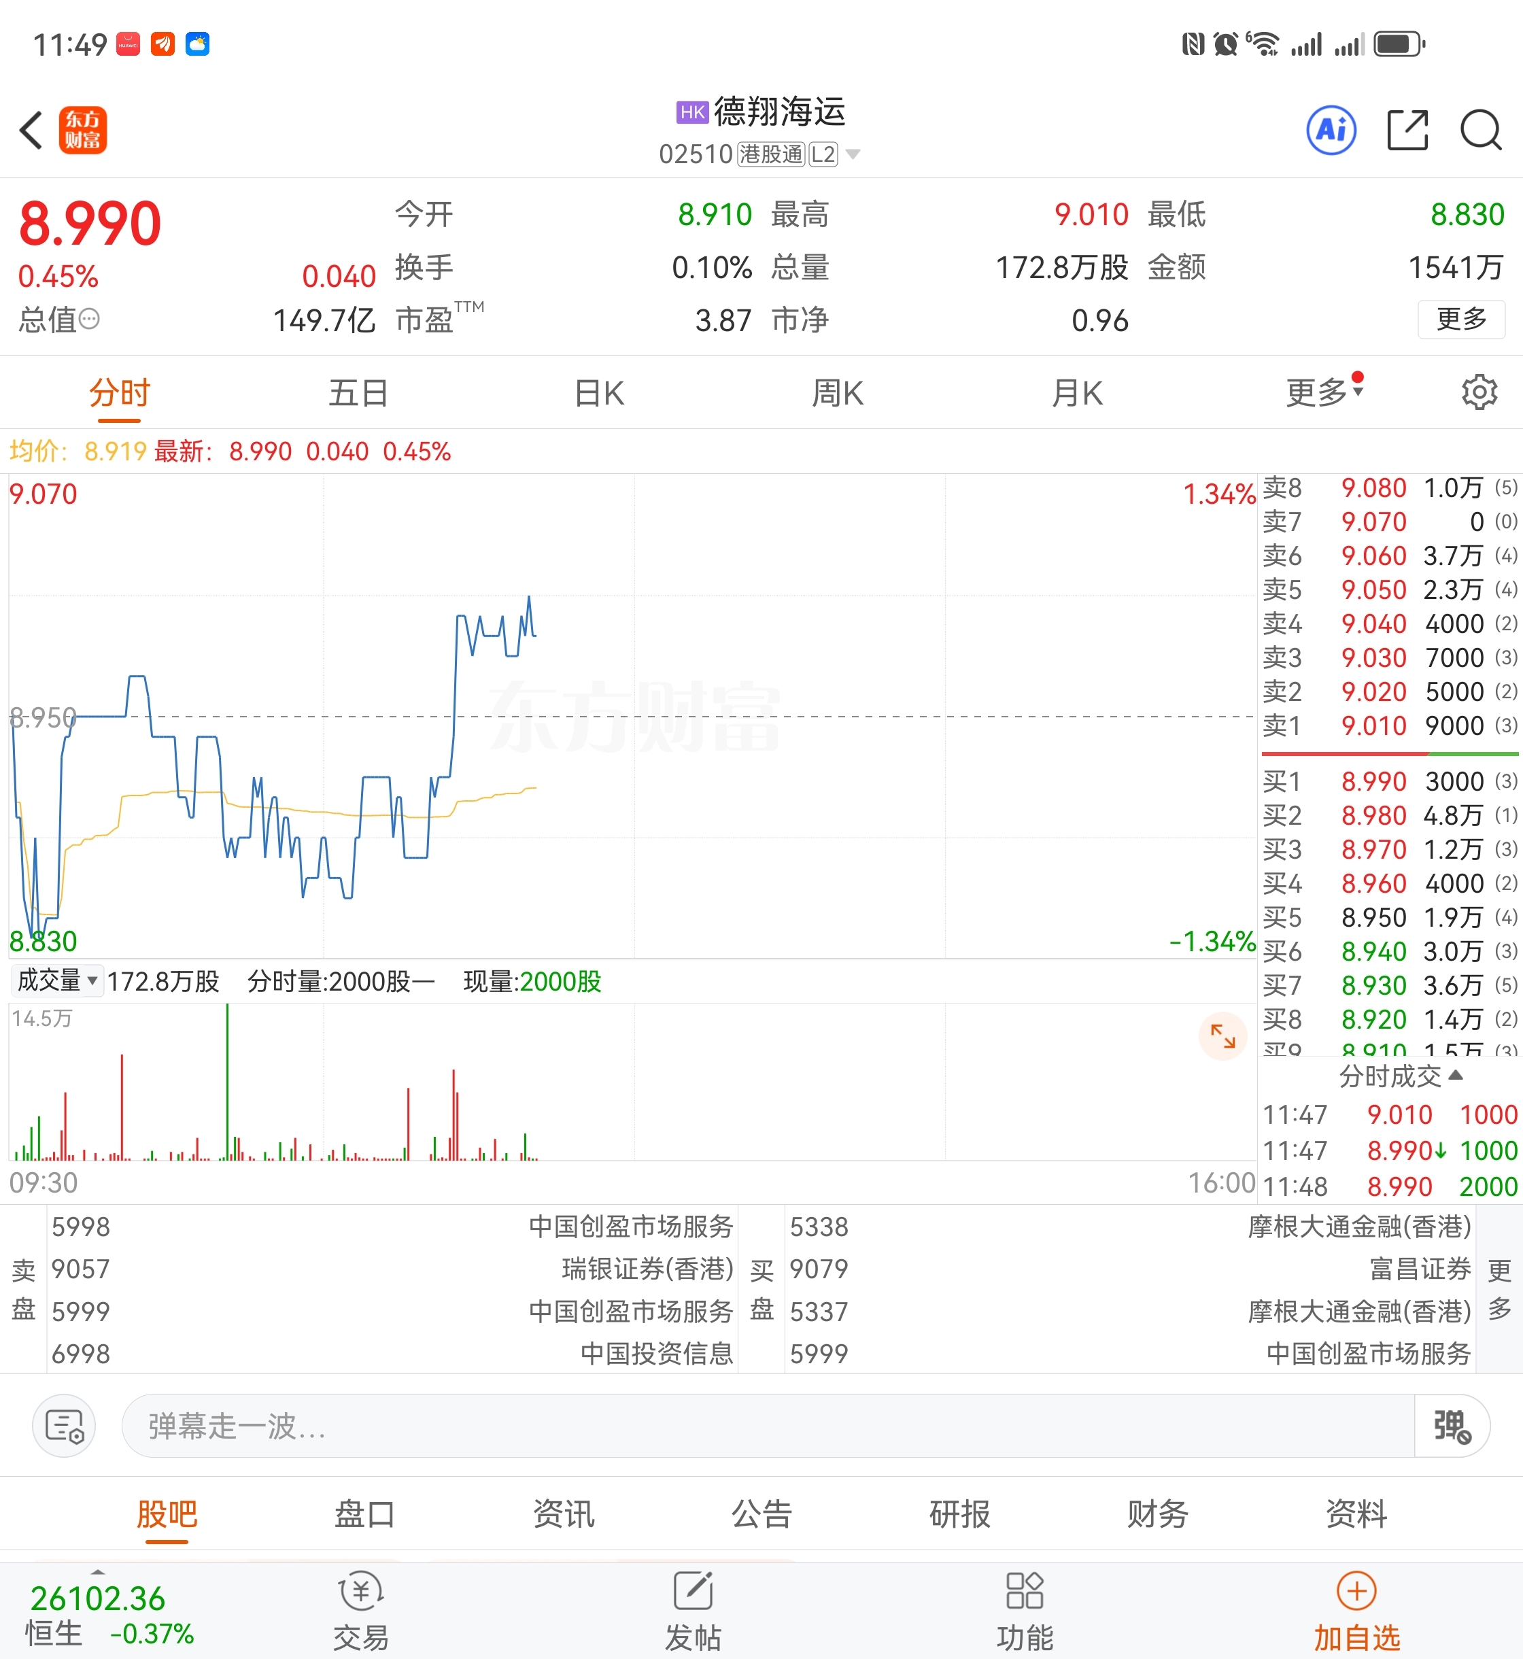Screen dimensions: 1523x1659
Task: Tap 加自选 plus icon
Action: click(1356, 1590)
